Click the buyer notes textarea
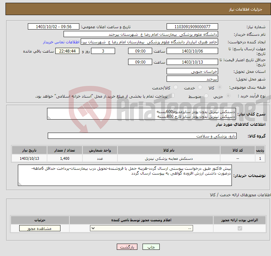Image resolution: width=271 pixels, height=256 pixels. click(125, 176)
